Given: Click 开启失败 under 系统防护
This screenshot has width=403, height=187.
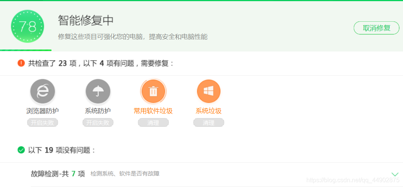Looking at the screenshot, I should click(98, 123).
